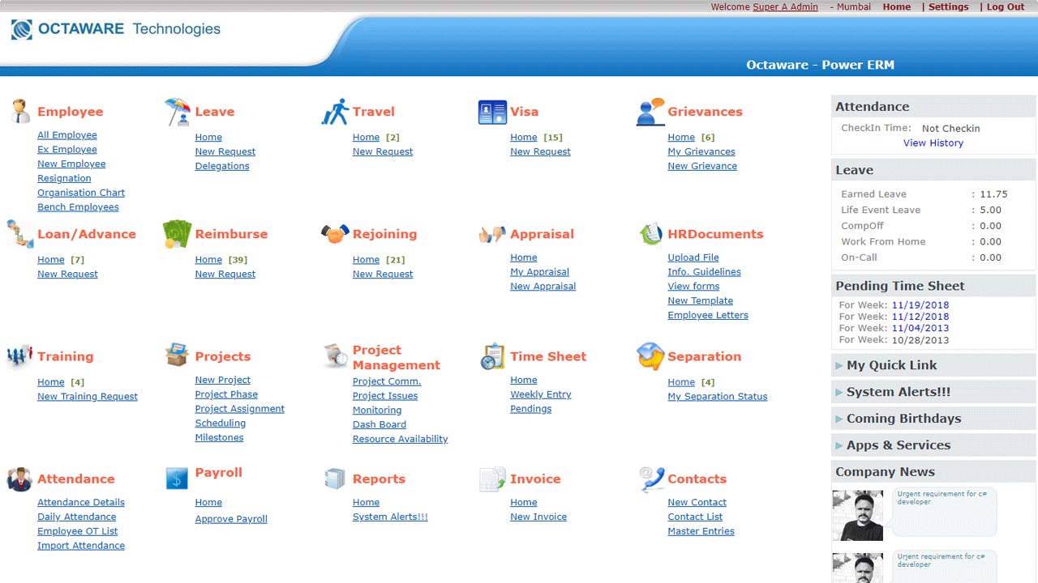Open the first company news photo thumbnail

click(857, 515)
